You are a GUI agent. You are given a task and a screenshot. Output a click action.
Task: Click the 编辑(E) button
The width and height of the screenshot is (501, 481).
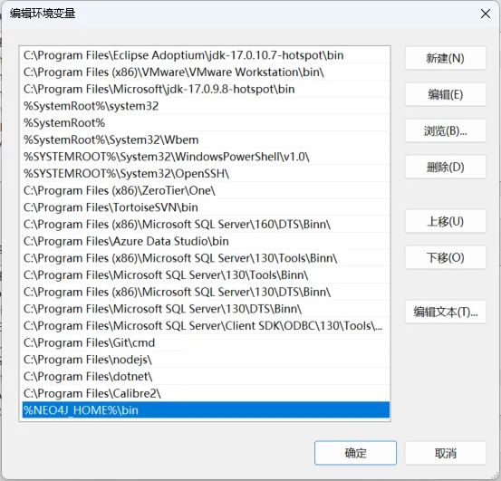pos(446,94)
